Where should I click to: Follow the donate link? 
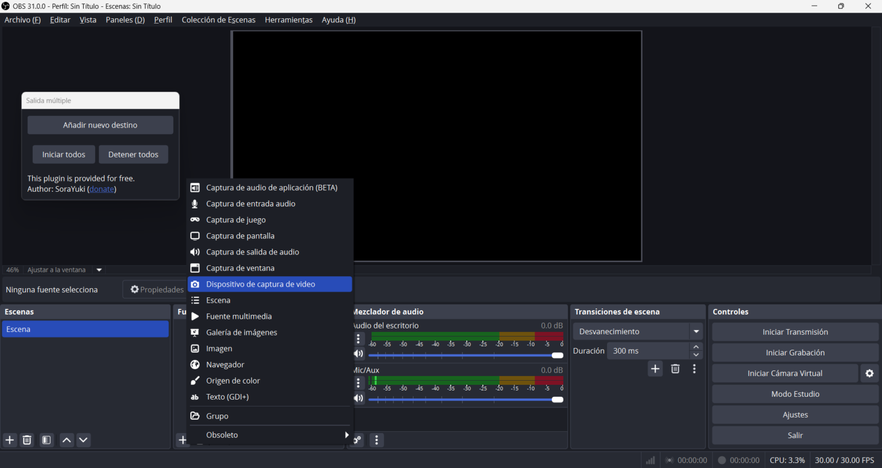(102, 189)
